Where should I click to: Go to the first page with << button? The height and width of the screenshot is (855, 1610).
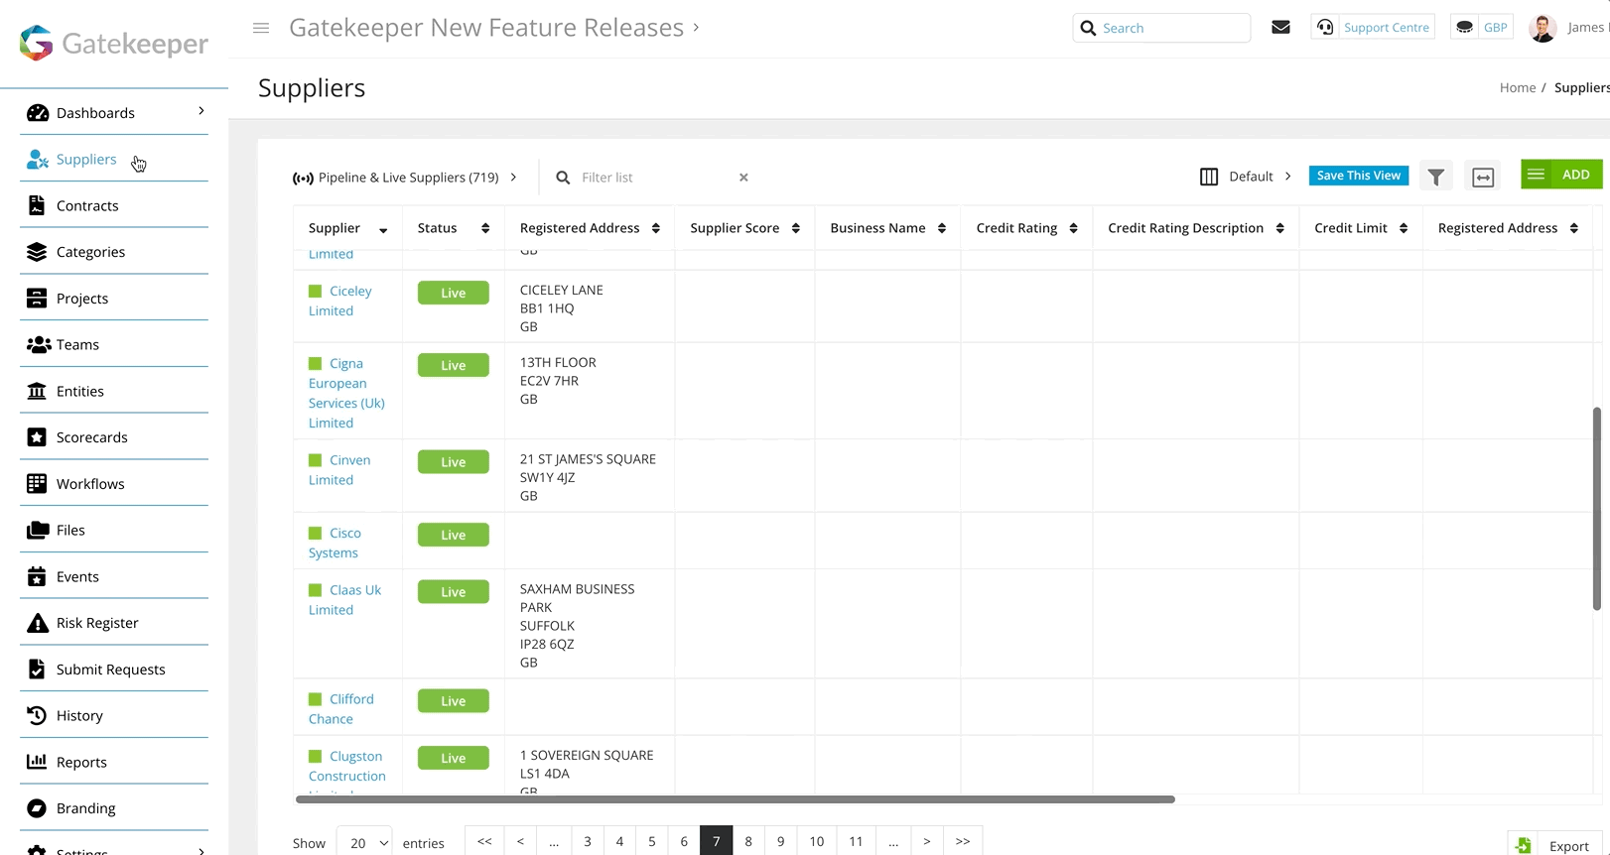(484, 841)
